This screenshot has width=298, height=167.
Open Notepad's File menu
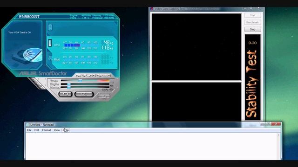tap(29, 130)
